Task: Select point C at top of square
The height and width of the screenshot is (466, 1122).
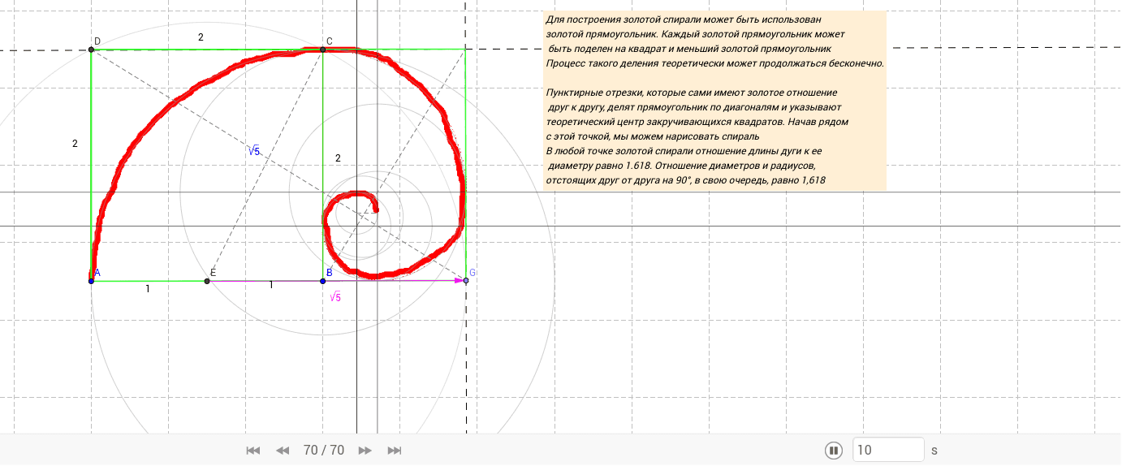Action: coord(323,50)
